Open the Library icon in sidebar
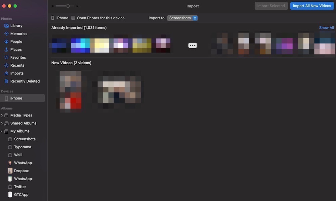The height and width of the screenshot is (201, 336). [x=6, y=26]
